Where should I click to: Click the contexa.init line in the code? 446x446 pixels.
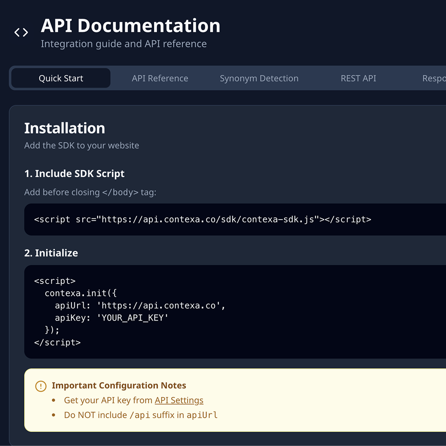pyautogui.click(x=81, y=294)
